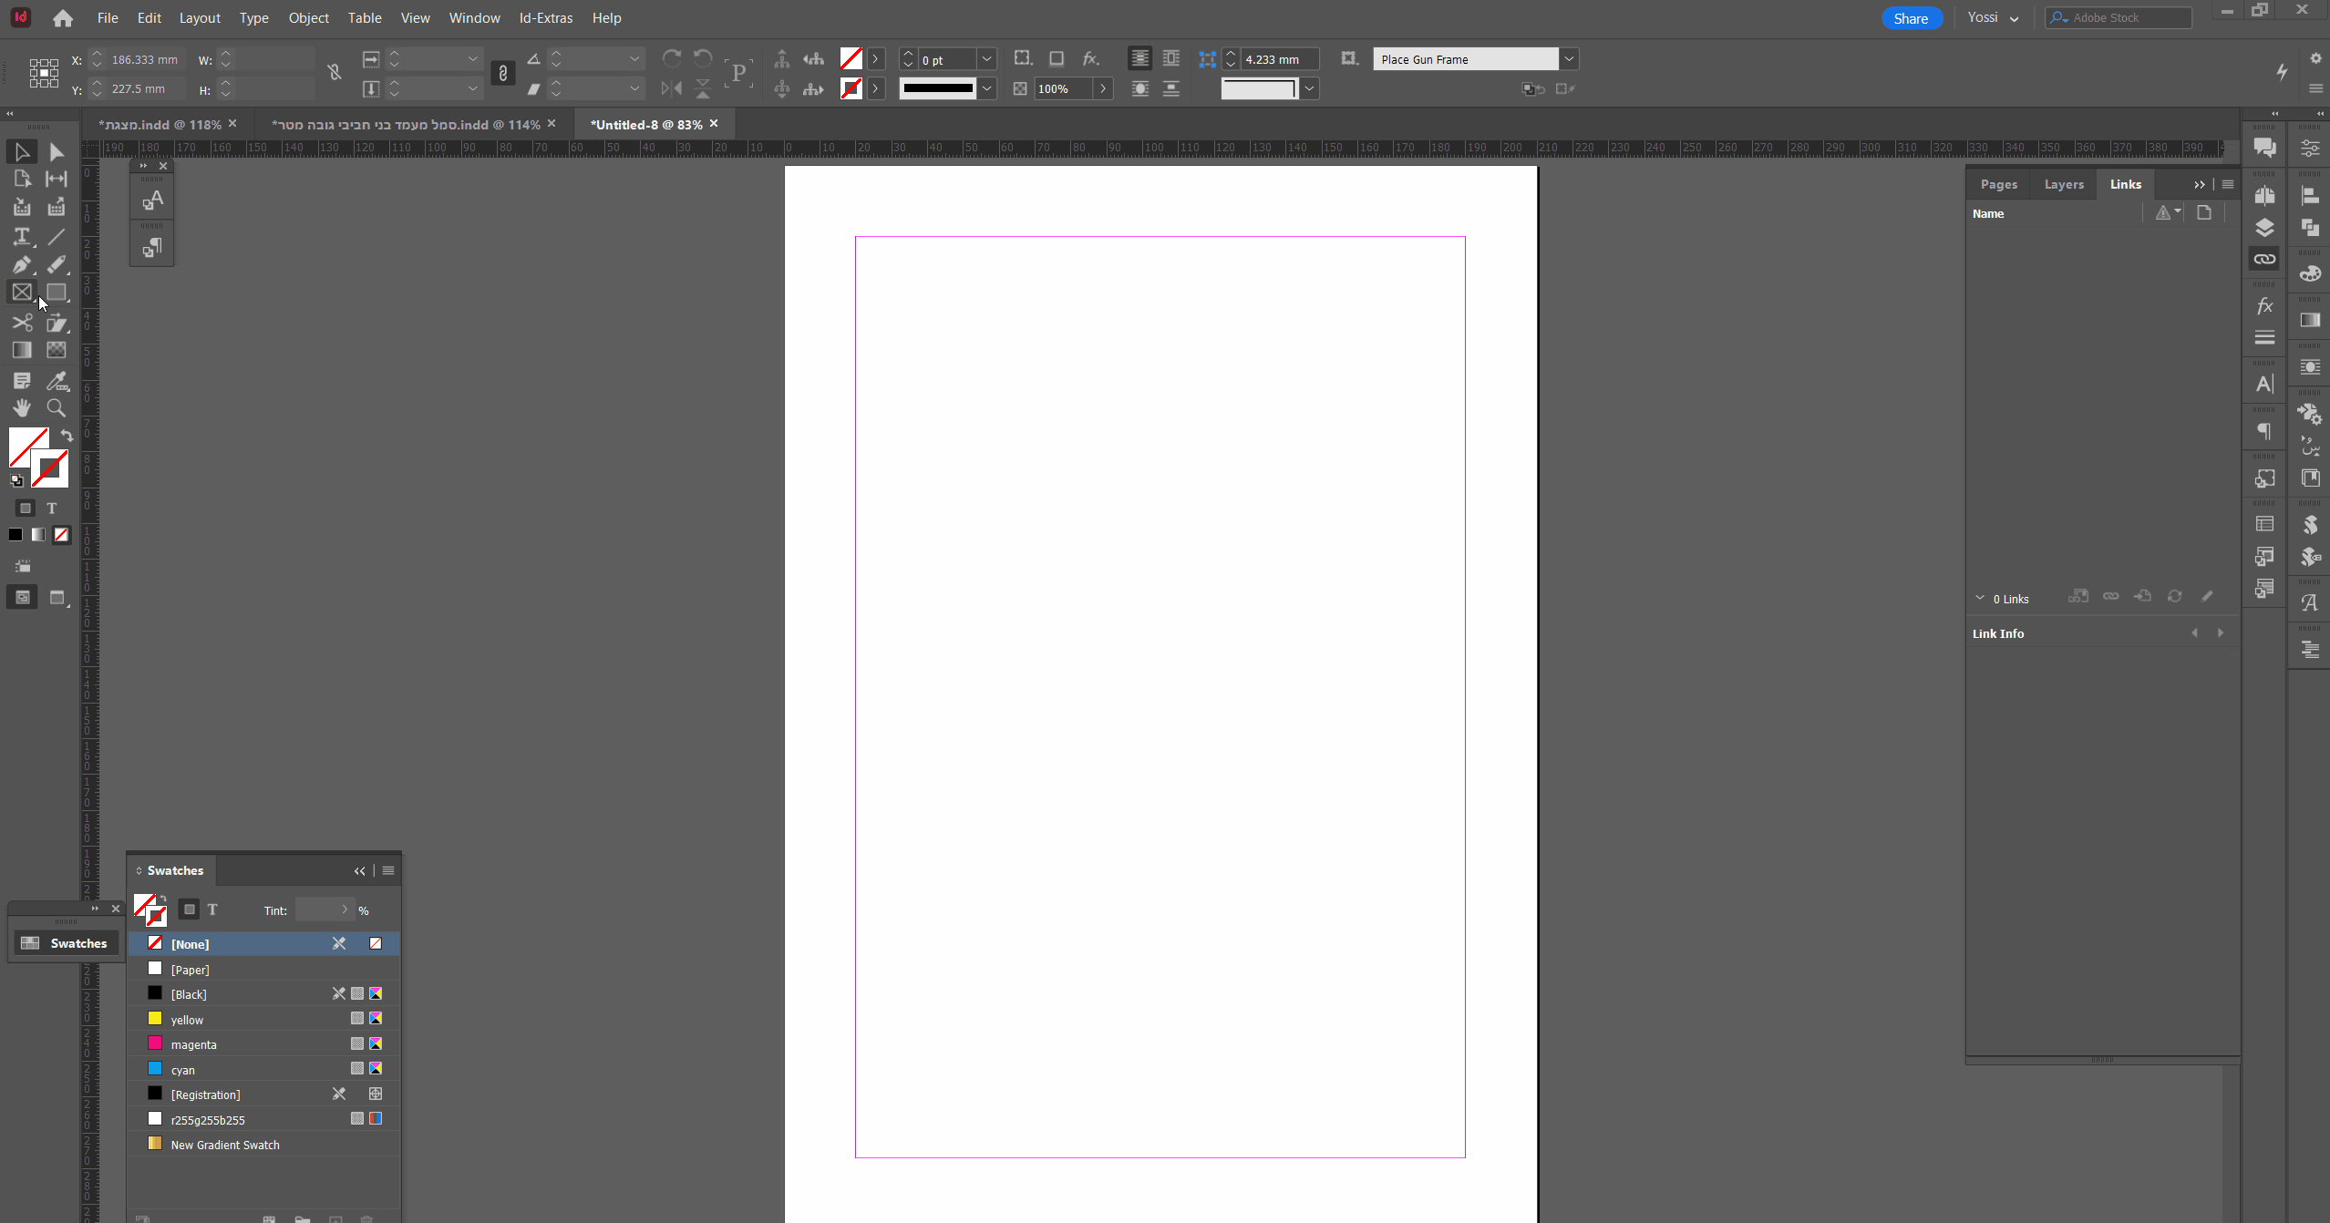Select the Hand tool
This screenshot has width=2330, height=1223.
tap(22, 408)
